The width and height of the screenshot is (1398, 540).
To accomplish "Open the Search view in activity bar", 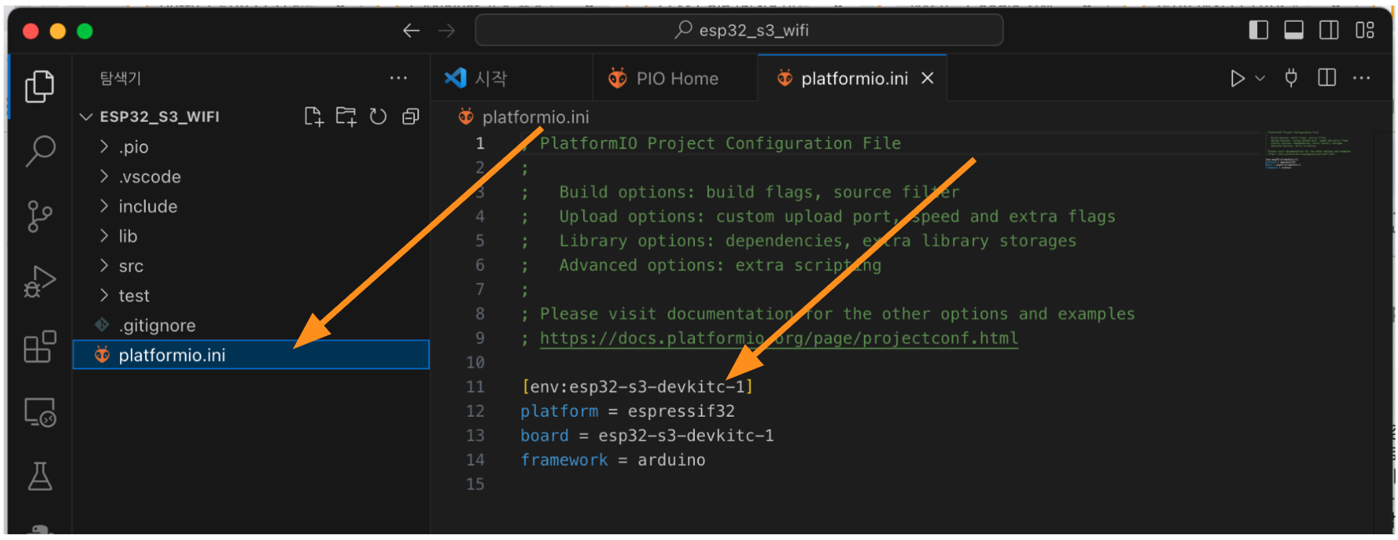I will click(x=39, y=152).
